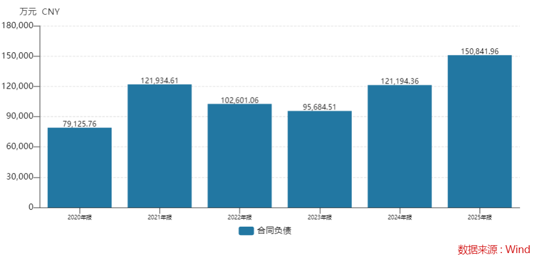Click the 121,194.36 data label
Image resolution: width=534 pixels, height=257 pixels.
(x=400, y=81)
